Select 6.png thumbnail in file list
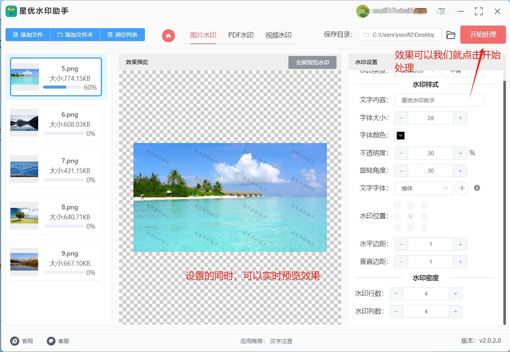The width and height of the screenshot is (510, 352). coord(24,123)
